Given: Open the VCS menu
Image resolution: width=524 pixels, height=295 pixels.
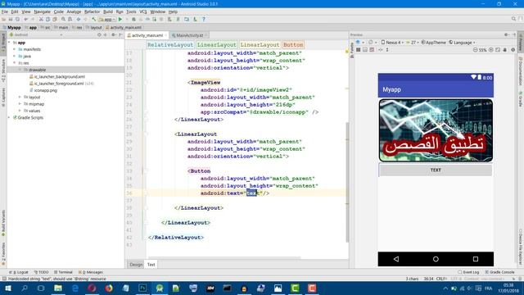Looking at the screenshot, I should click(143, 11).
